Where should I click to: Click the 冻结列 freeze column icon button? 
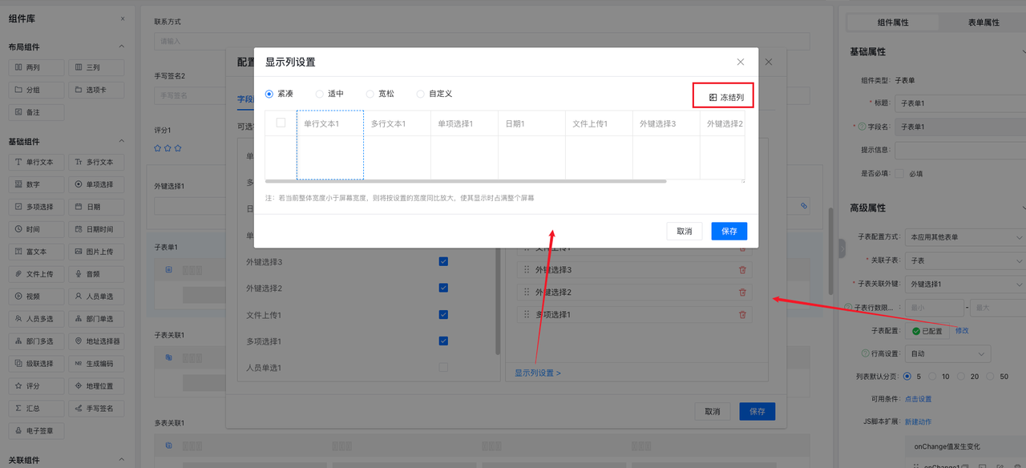pos(725,98)
